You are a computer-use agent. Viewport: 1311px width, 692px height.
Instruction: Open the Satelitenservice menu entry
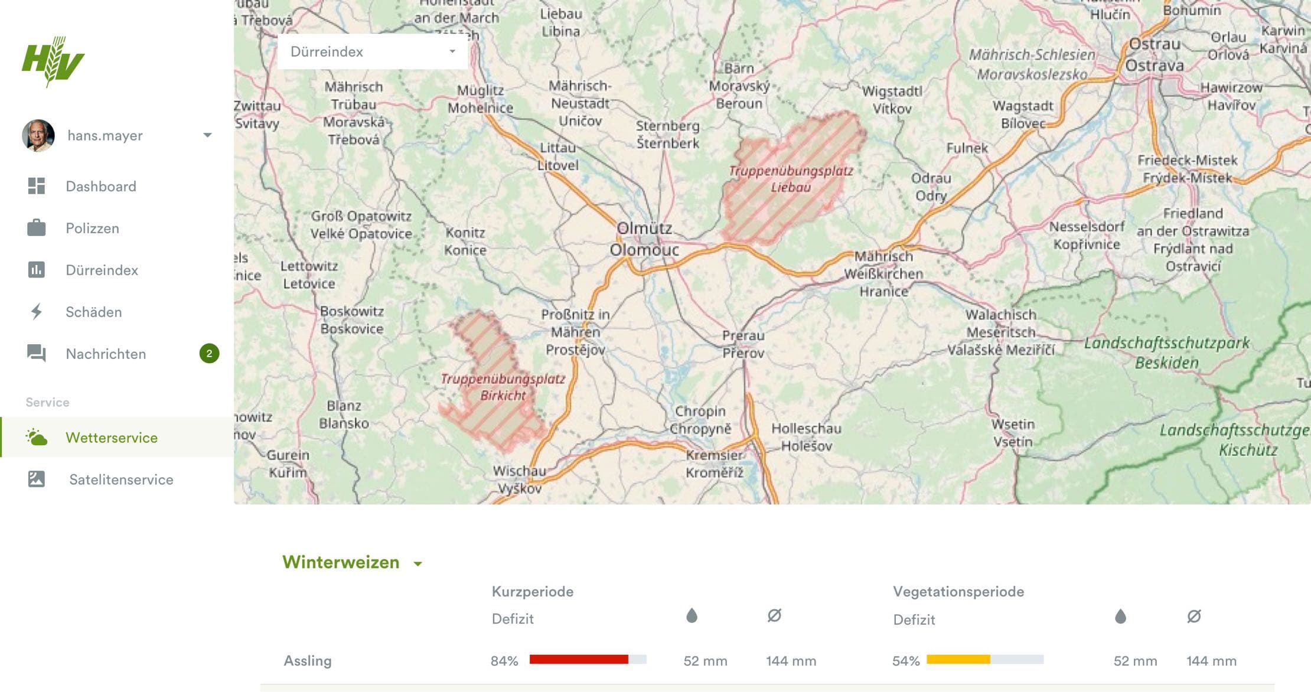[121, 479]
